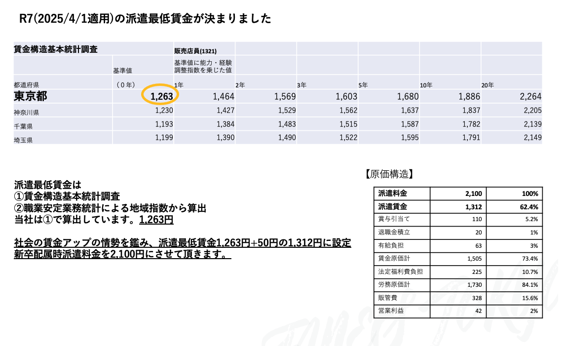Select the 賞与引当て row label
This screenshot has height=346, width=562.
click(x=394, y=219)
